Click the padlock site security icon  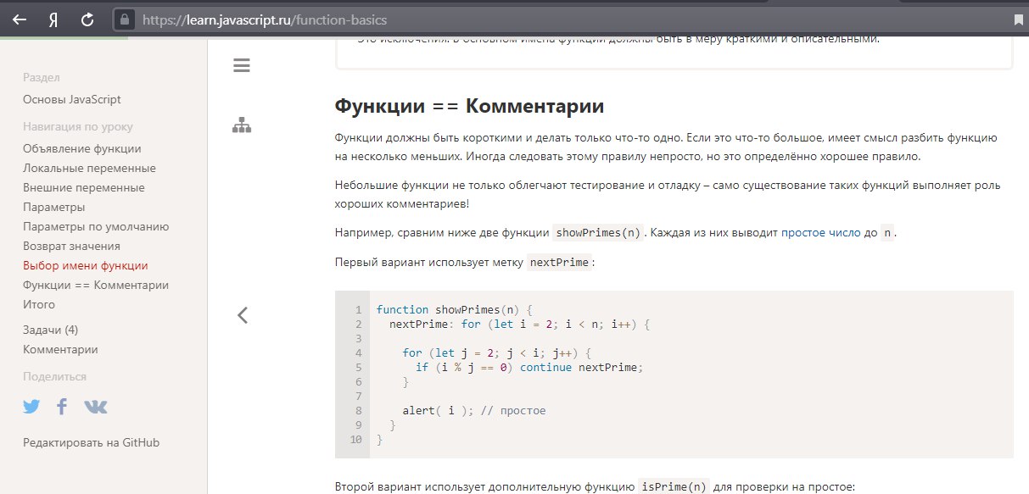[125, 19]
